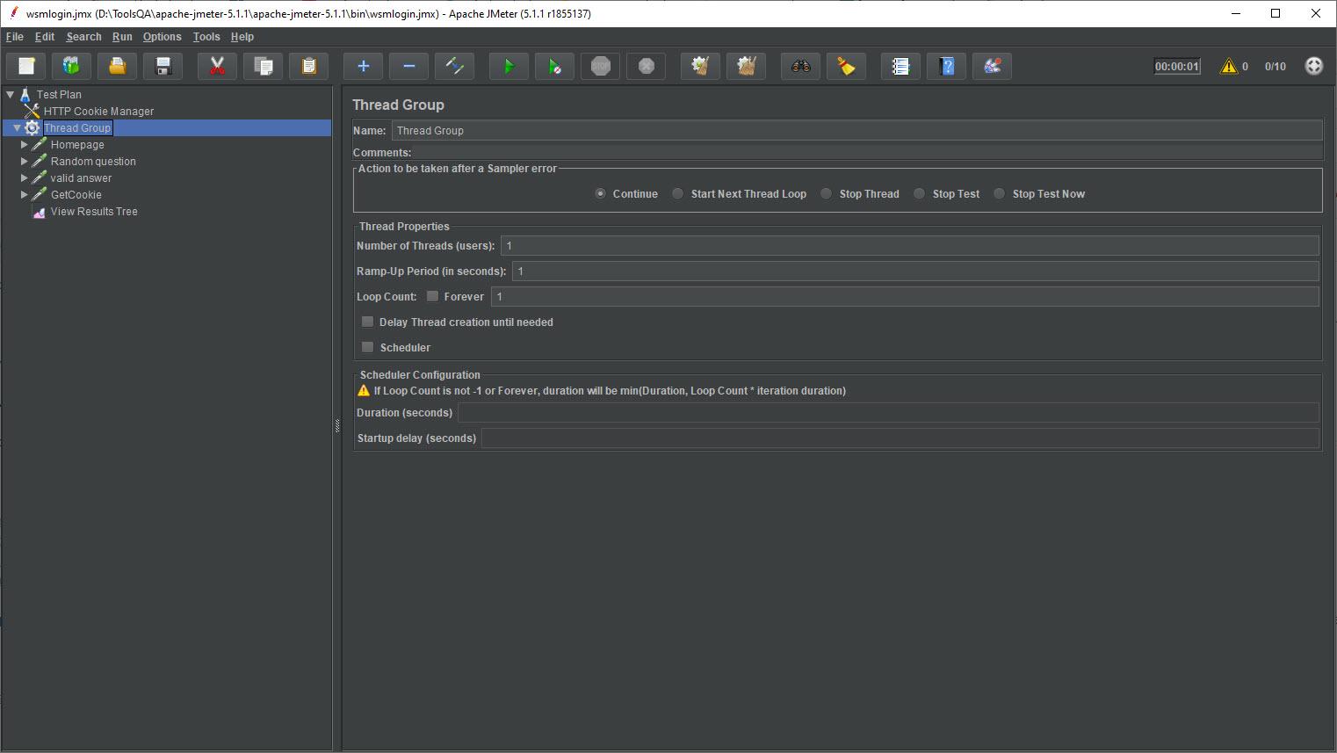Image resolution: width=1337 pixels, height=753 pixels.
Task: Select the Stop Thread radio button
Action: click(827, 194)
